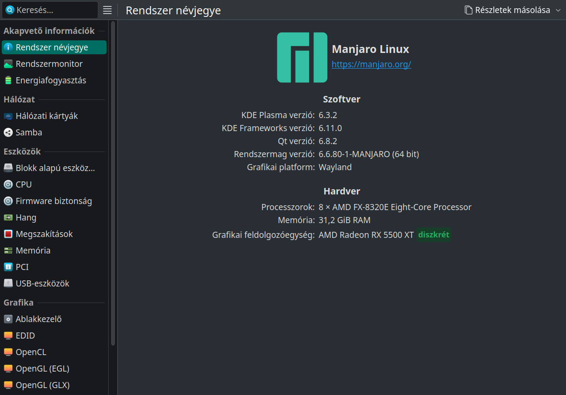
Task: Click the Manjaro logo image
Action: (x=302, y=57)
